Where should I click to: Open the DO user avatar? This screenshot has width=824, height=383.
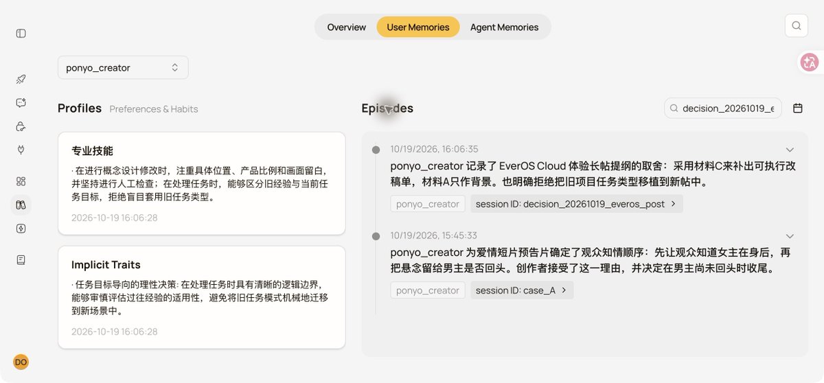click(x=21, y=362)
